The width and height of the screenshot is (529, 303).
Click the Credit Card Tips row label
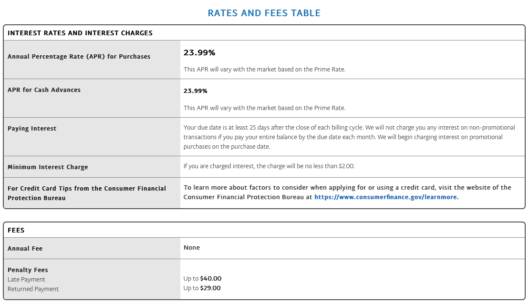point(87,193)
